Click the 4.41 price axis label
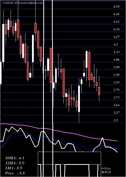Screen dimensions: 126x177 click(116, 22)
